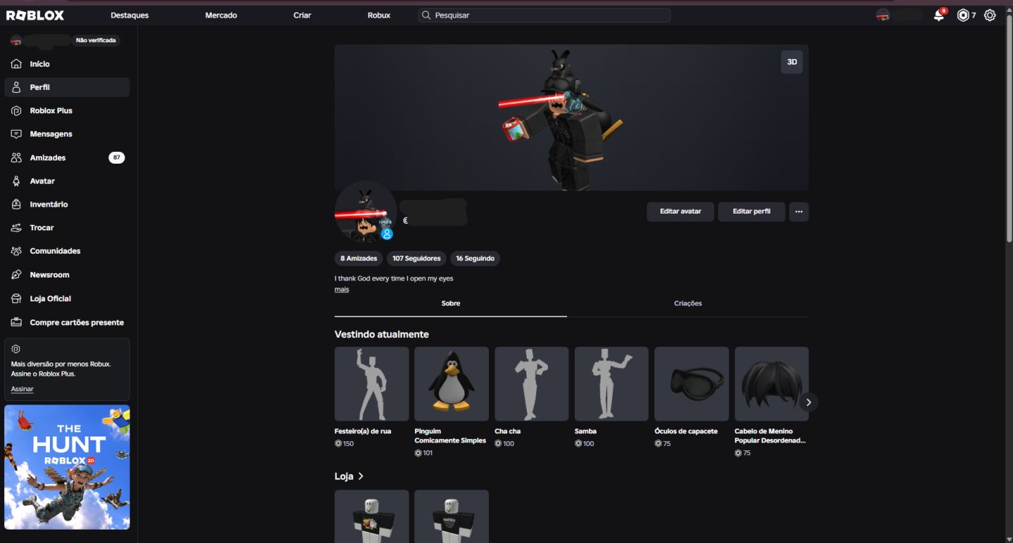Click the Loja Oficial shop icon

point(16,299)
